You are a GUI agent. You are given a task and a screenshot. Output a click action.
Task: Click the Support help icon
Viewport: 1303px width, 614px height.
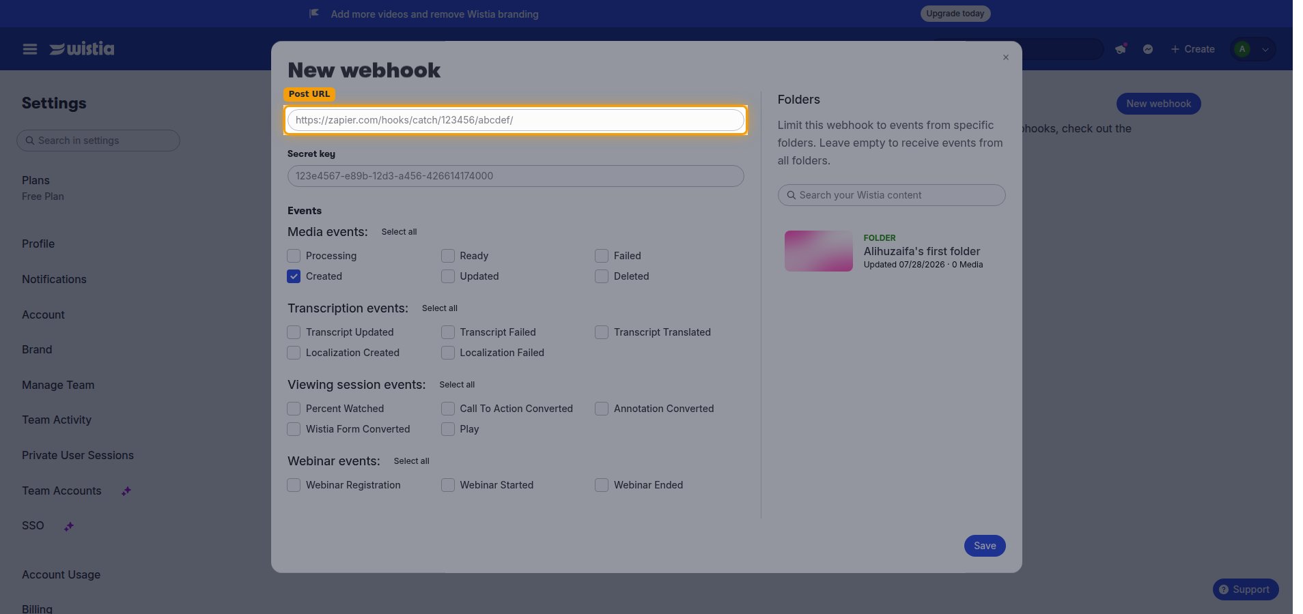point(1224,589)
